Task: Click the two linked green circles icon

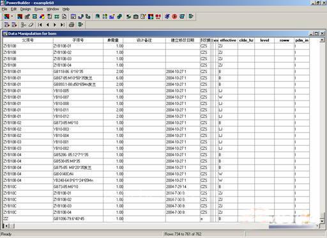Action: click(x=119, y=17)
